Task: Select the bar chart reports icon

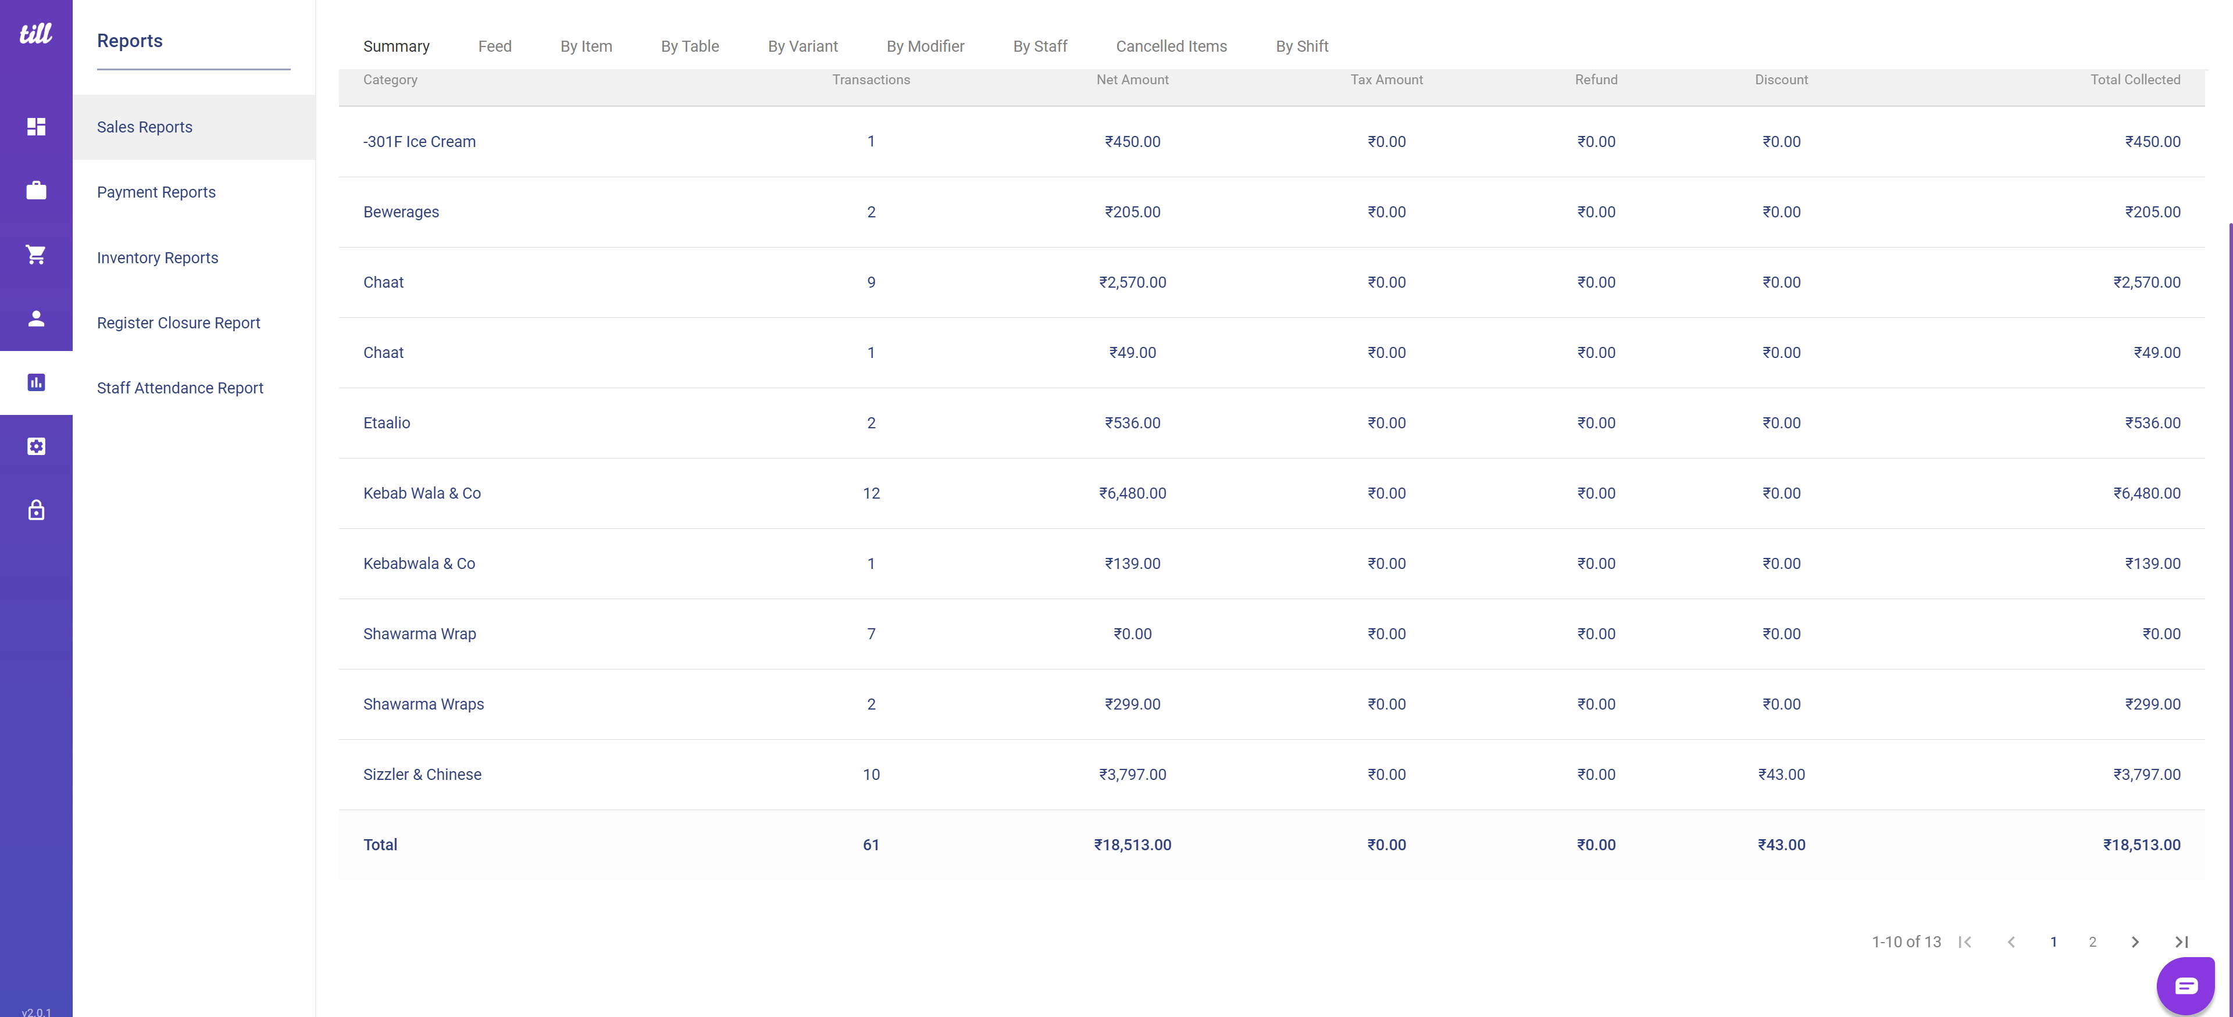Action: 35,382
